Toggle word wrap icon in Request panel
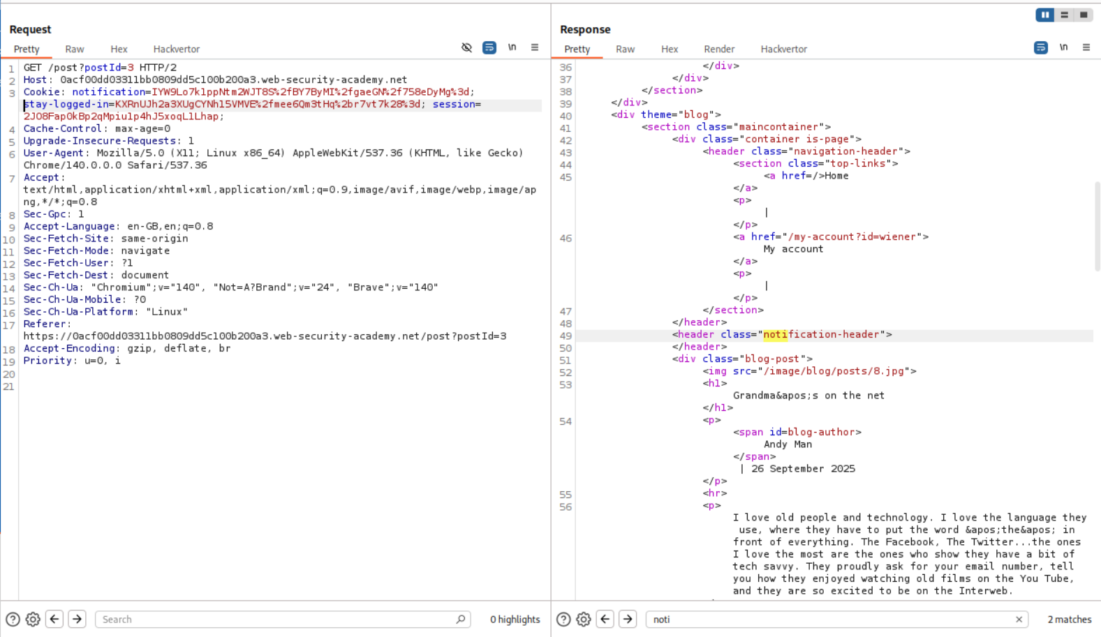This screenshot has width=1101, height=637. (489, 47)
